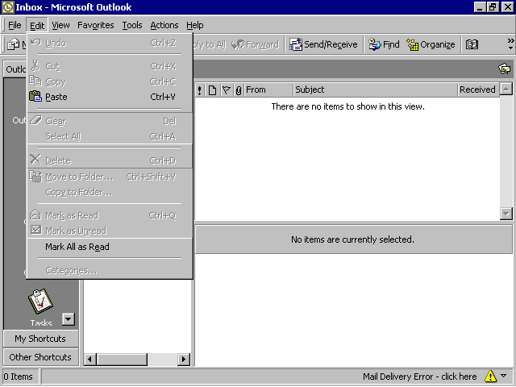Close the open Edit menu
516x387 pixels.
click(x=37, y=25)
